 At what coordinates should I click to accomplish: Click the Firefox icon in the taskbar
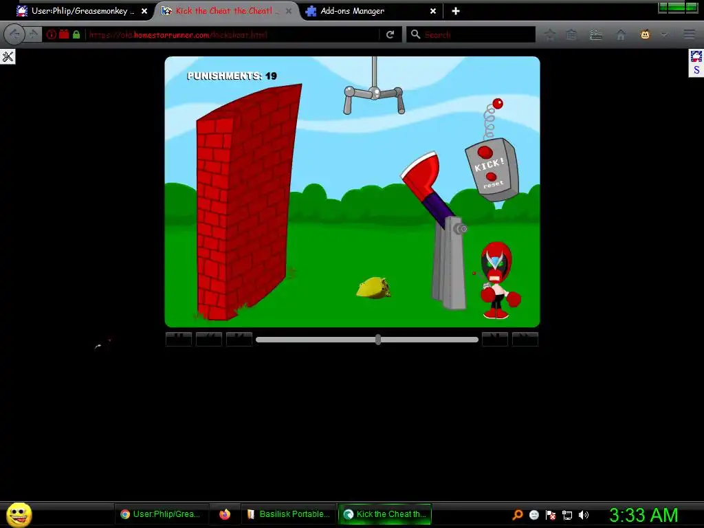point(225,514)
